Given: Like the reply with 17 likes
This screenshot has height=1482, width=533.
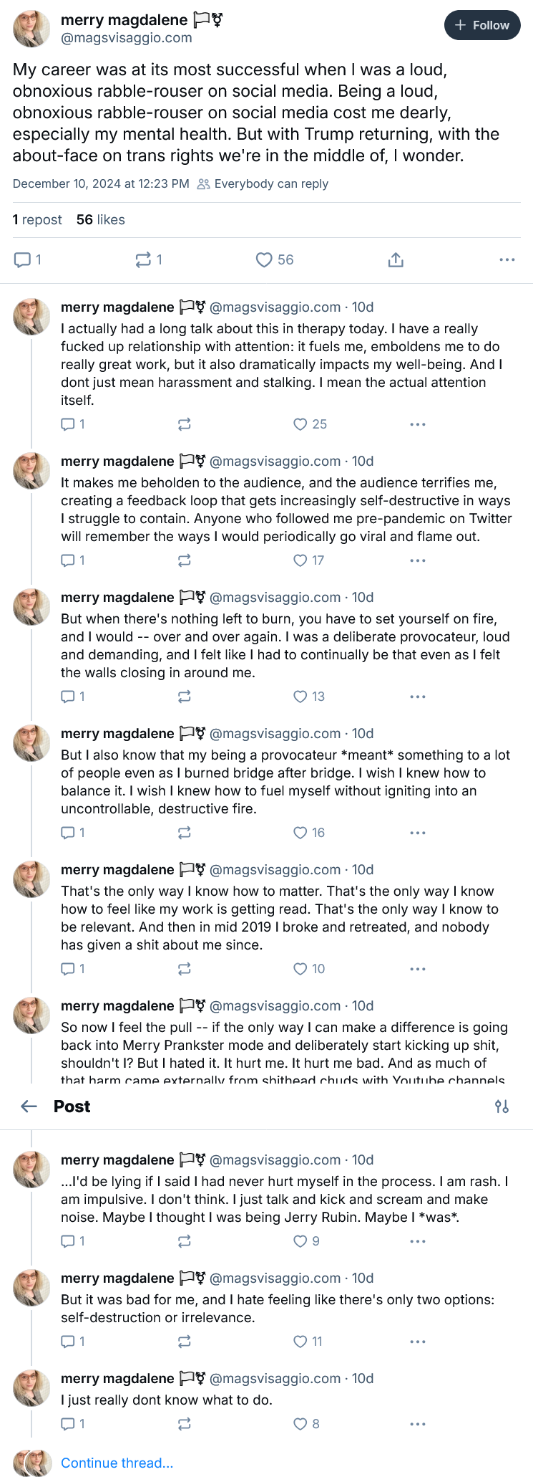Looking at the screenshot, I should pos(300,560).
